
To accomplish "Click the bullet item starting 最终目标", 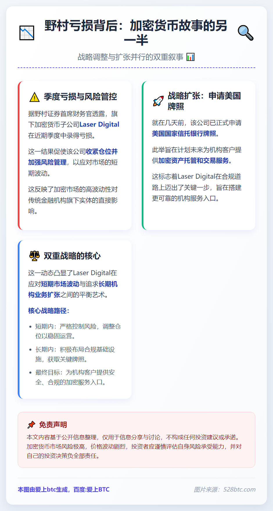I will (75, 377).
